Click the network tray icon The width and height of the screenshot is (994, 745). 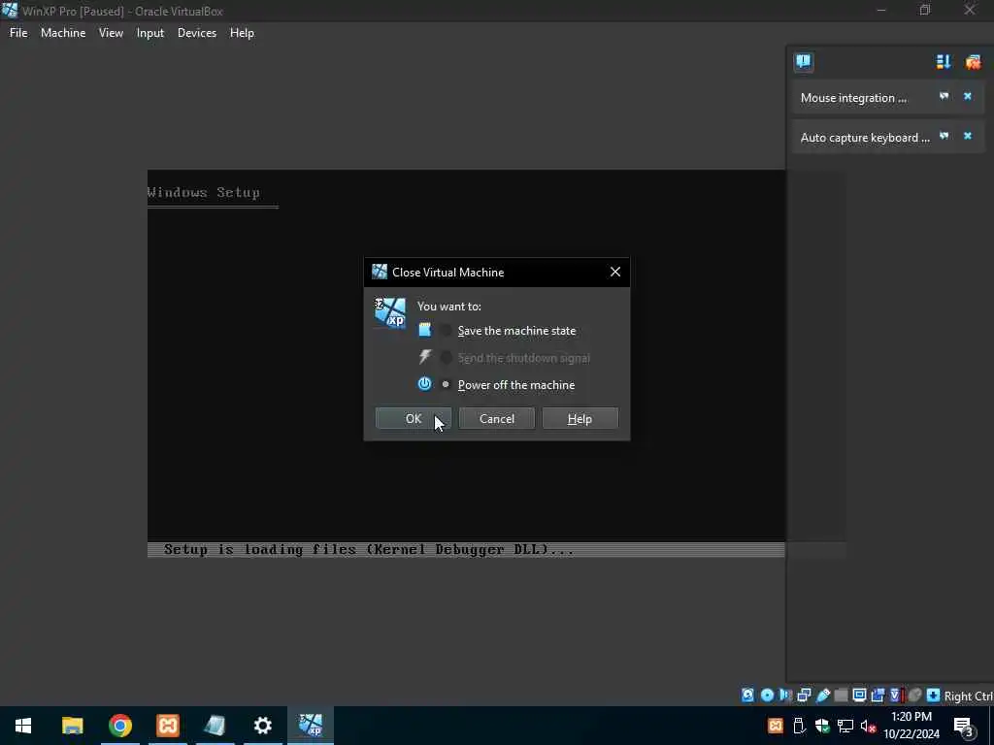(x=845, y=726)
